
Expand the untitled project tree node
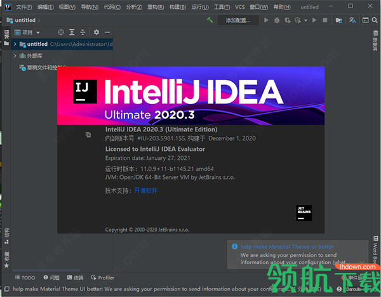15,44
